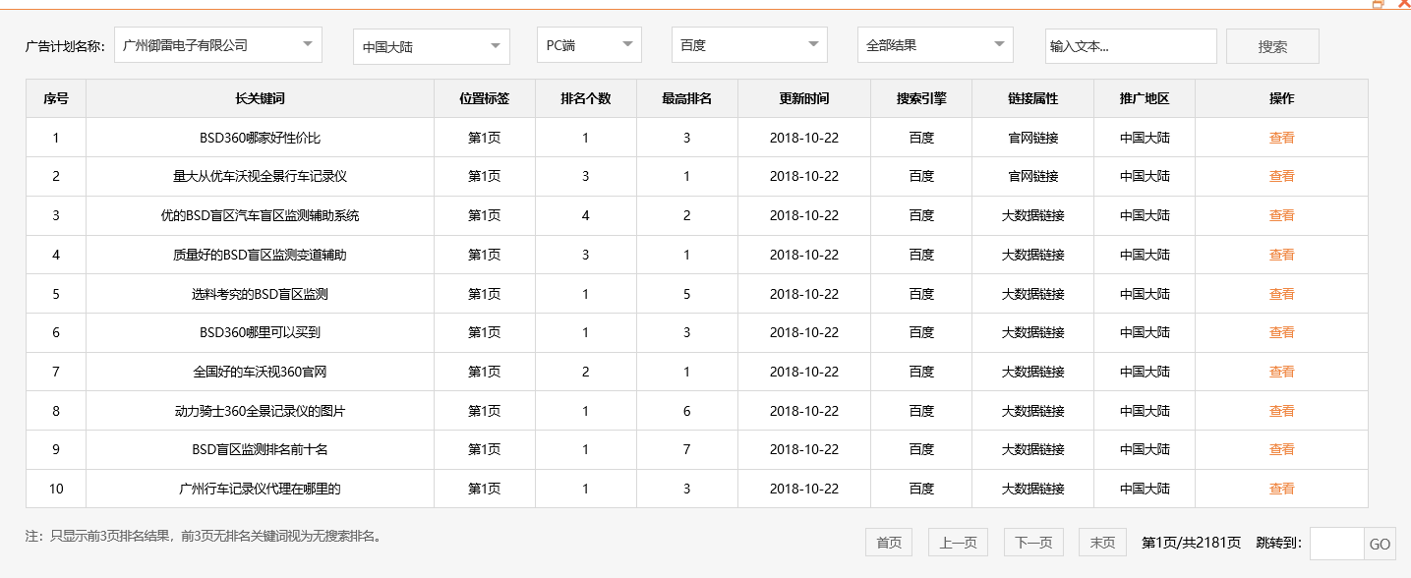Click the 跳转到 page jump input
The height and width of the screenshot is (578, 1411).
tap(1336, 543)
